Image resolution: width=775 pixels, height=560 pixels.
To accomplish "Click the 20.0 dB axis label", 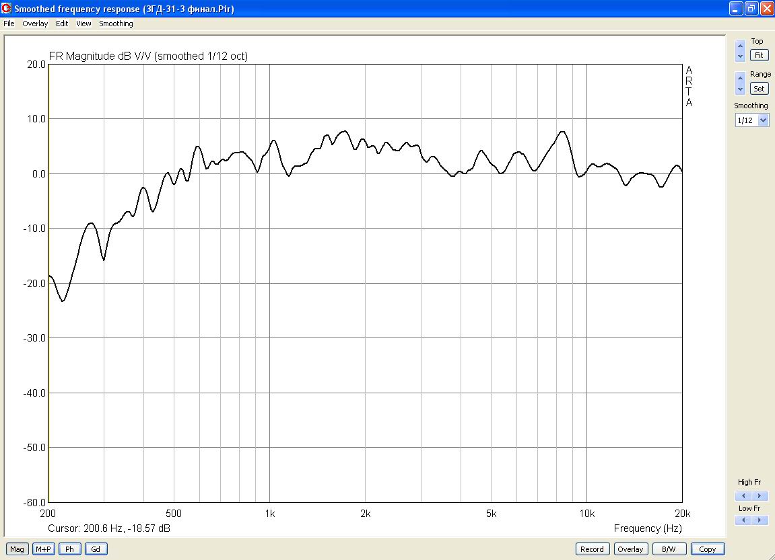I will (x=36, y=65).
